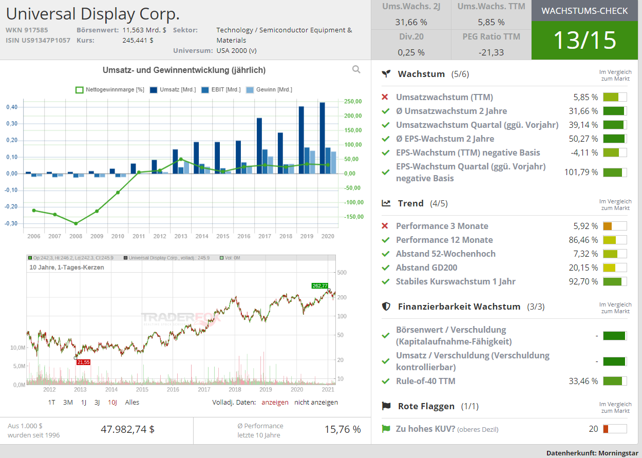The height and width of the screenshot is (458, 642).
Task: Click the USA 2000 (v) Universum value
Action: 237,50
